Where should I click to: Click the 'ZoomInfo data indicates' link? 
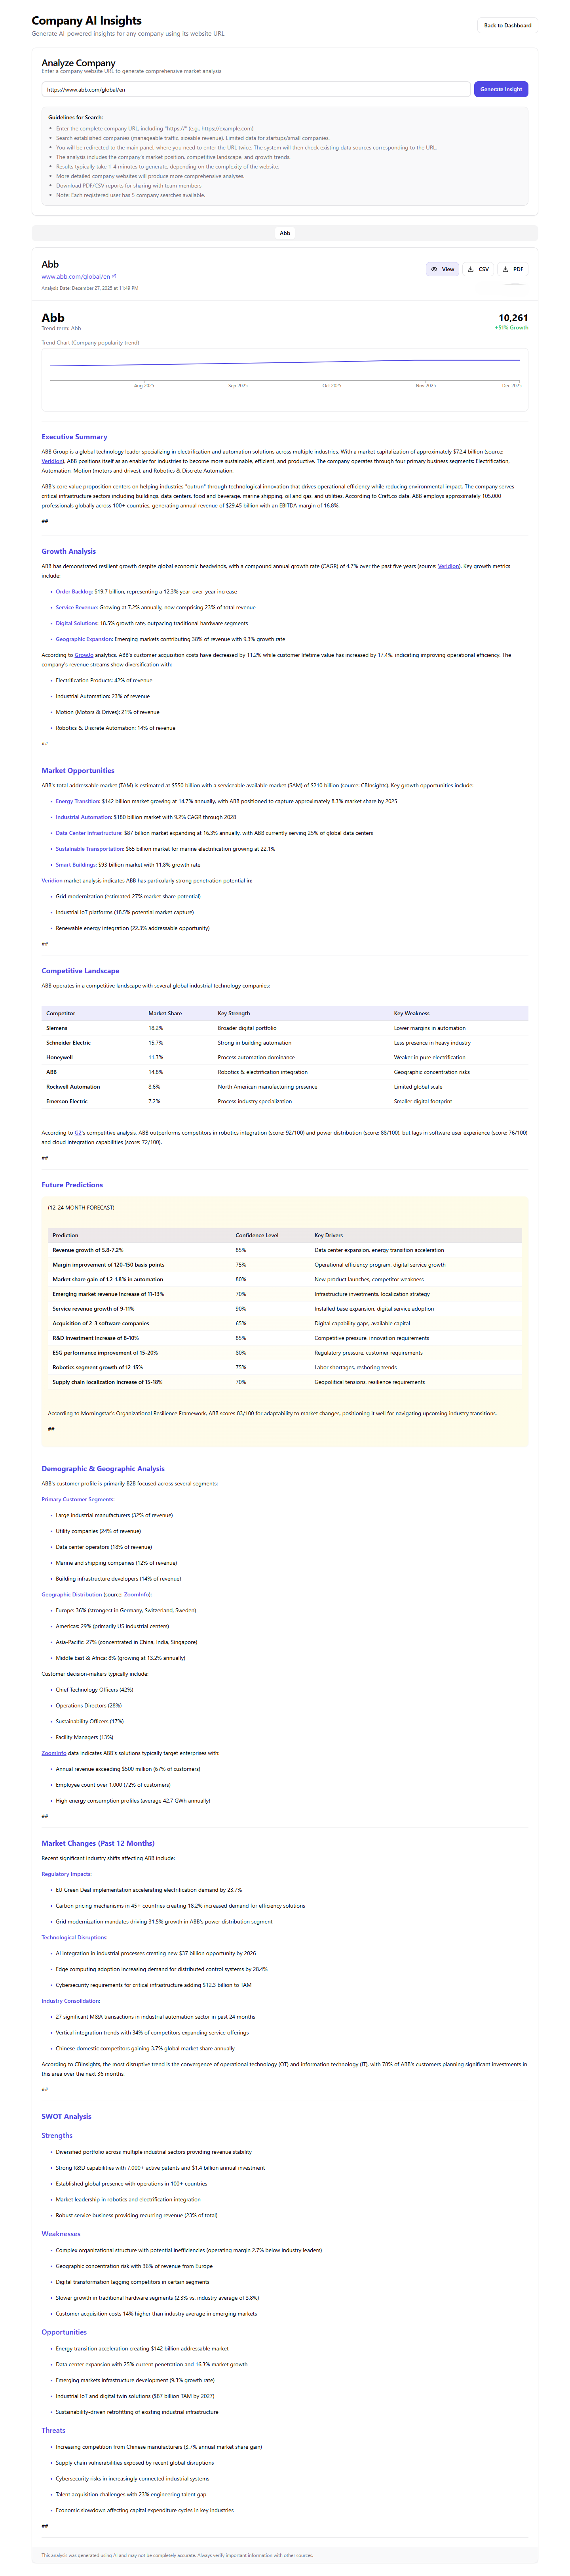click(54, 1753)
